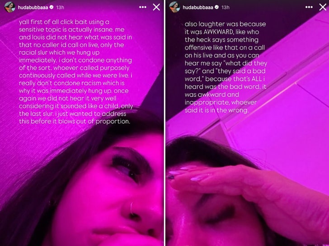Screen dimensions: 329x246
Task: Close the story starting "also laughter was because"
Action: [x=323, y=7]
